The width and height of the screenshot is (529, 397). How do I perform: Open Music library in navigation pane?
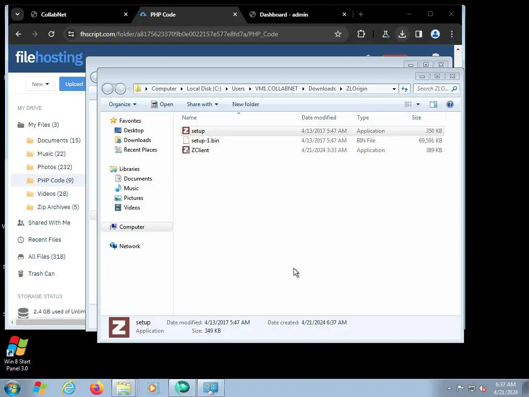click(x=131, y=188)
